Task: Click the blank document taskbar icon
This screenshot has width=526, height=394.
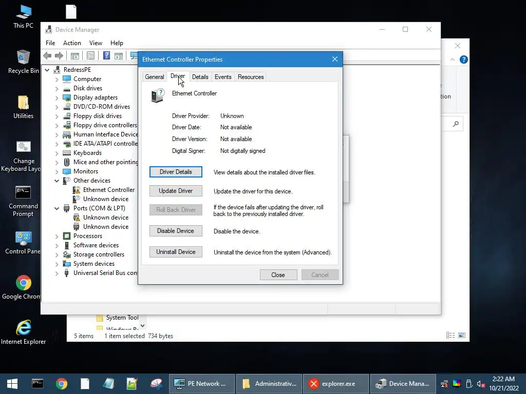Action: point(85,384)
